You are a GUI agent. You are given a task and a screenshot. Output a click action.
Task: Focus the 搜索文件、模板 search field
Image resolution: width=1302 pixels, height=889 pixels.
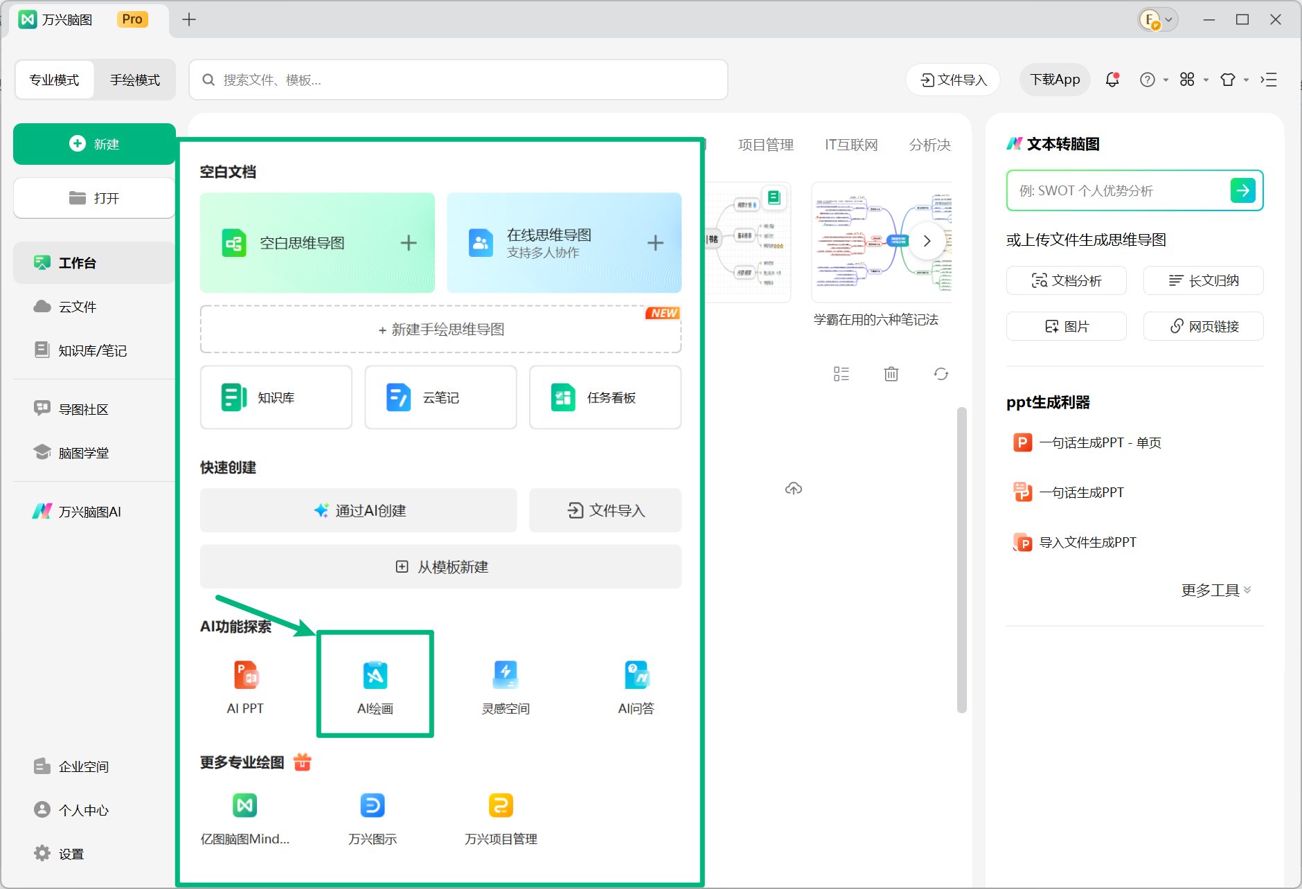[458, 80]
